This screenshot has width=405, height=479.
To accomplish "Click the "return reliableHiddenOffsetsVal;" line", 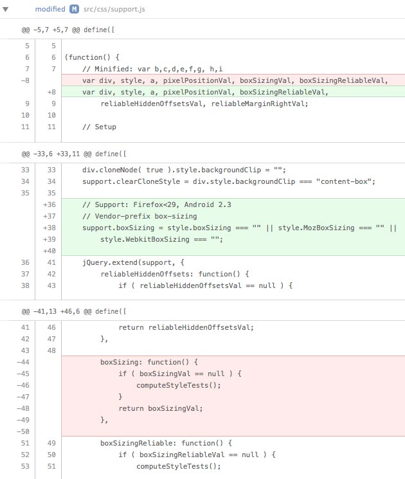I will [186, 327].
